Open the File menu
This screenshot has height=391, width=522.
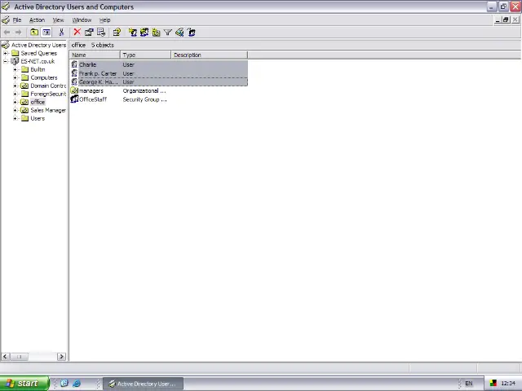(x=17, y=20)
